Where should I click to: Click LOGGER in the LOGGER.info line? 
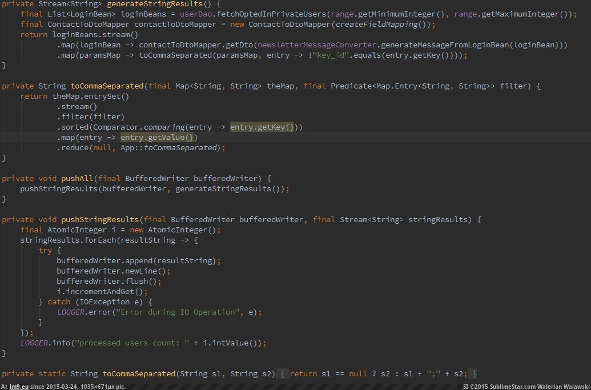point(35,343)
